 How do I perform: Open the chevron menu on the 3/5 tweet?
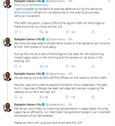pos(109,39)
